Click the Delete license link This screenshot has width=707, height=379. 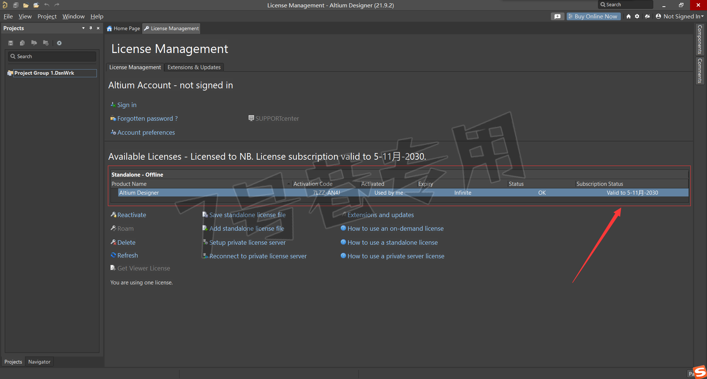[123, 242]
